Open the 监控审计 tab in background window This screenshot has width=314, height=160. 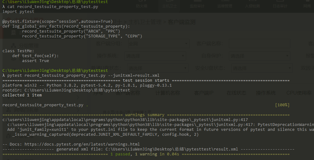point(197,6)
